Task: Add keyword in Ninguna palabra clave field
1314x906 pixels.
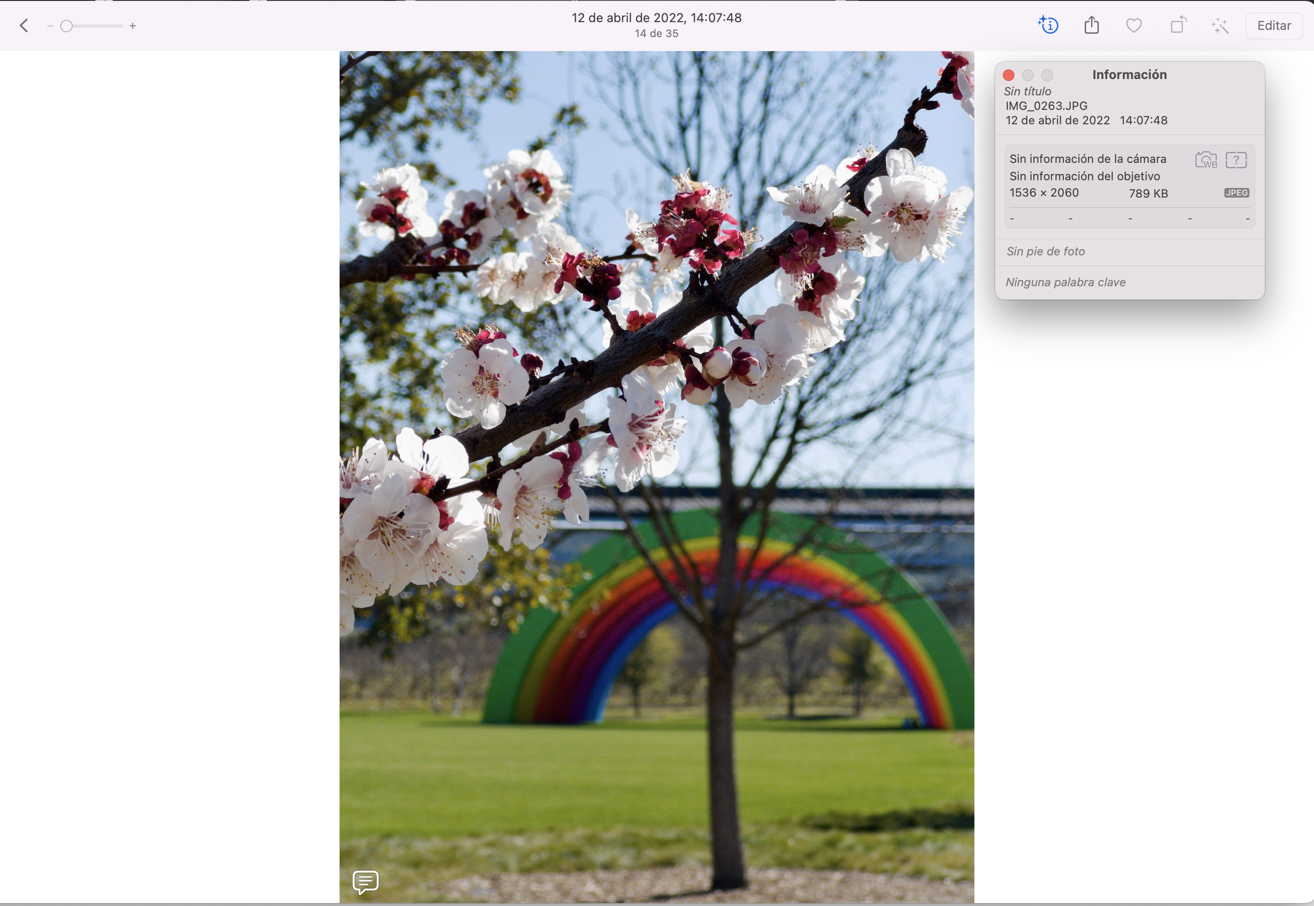Action: (1065, 282)
